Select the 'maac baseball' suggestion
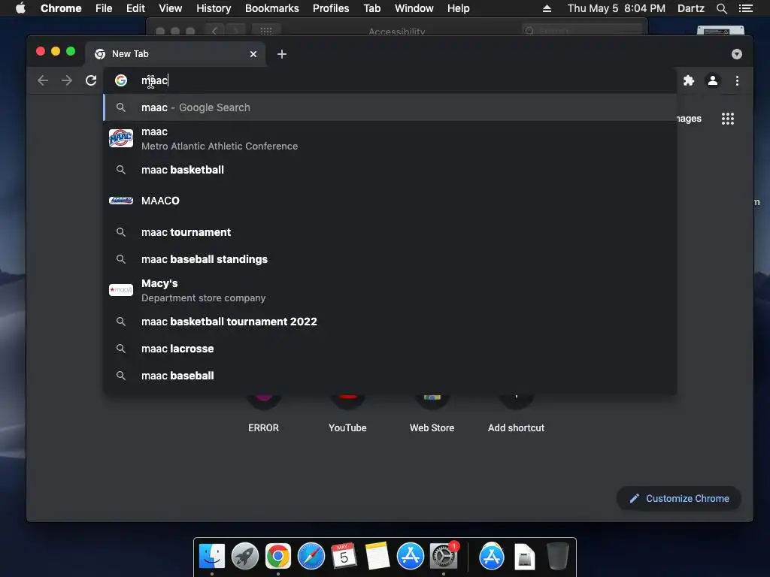 [x=390, y=376]
